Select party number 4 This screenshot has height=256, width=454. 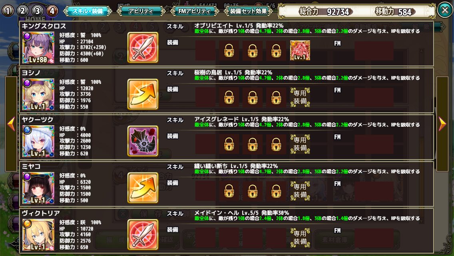click(x=52, y=11)
